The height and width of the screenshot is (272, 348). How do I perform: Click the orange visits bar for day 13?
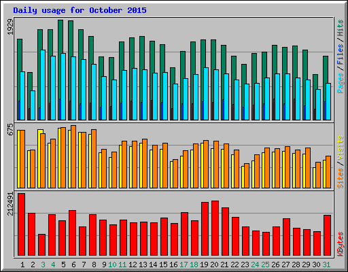click(145, 163)
